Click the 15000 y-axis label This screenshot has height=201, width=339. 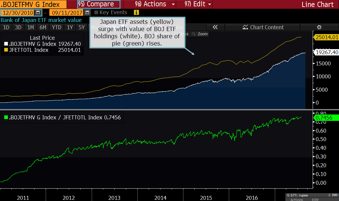click(323, 64)
